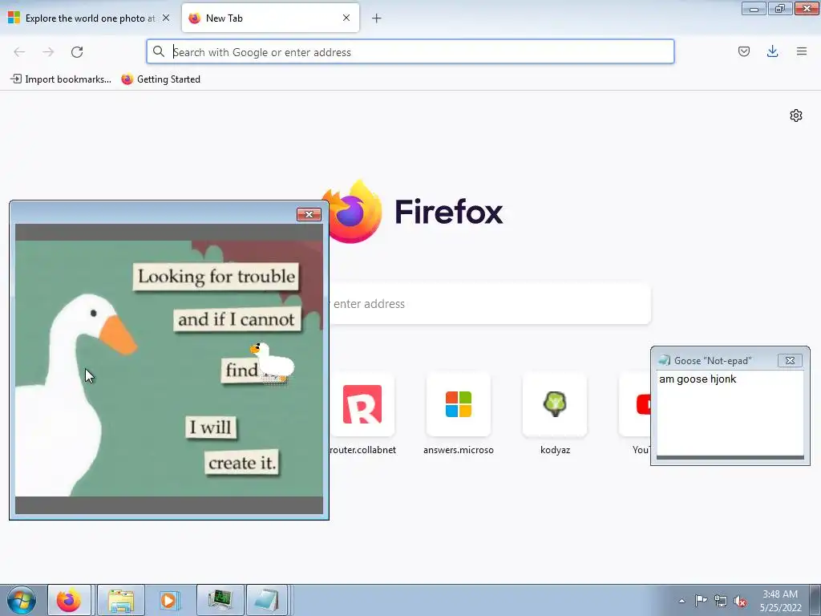Image resolution: width=821 pixels, height=616 pixels.
Task: Close the goose meme image window
Action: 309,214
